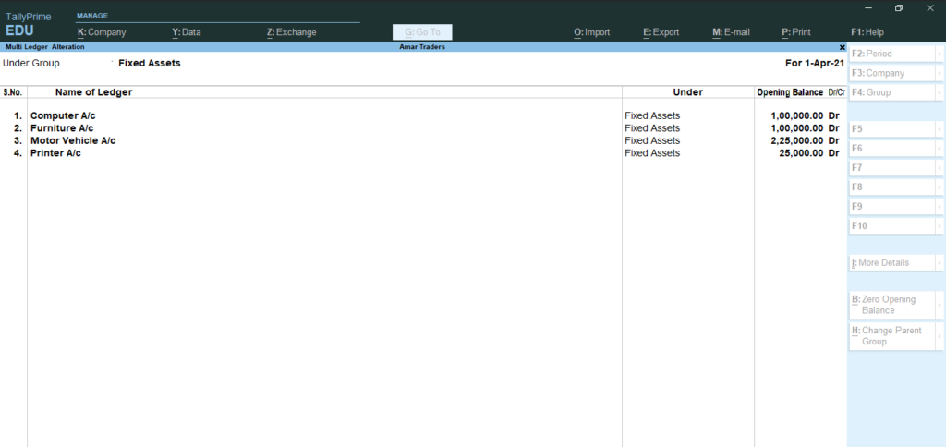This screenshot has width=946, height=447.
Task: Open the Y: Data menu
Action: click(x=187, y=32)
